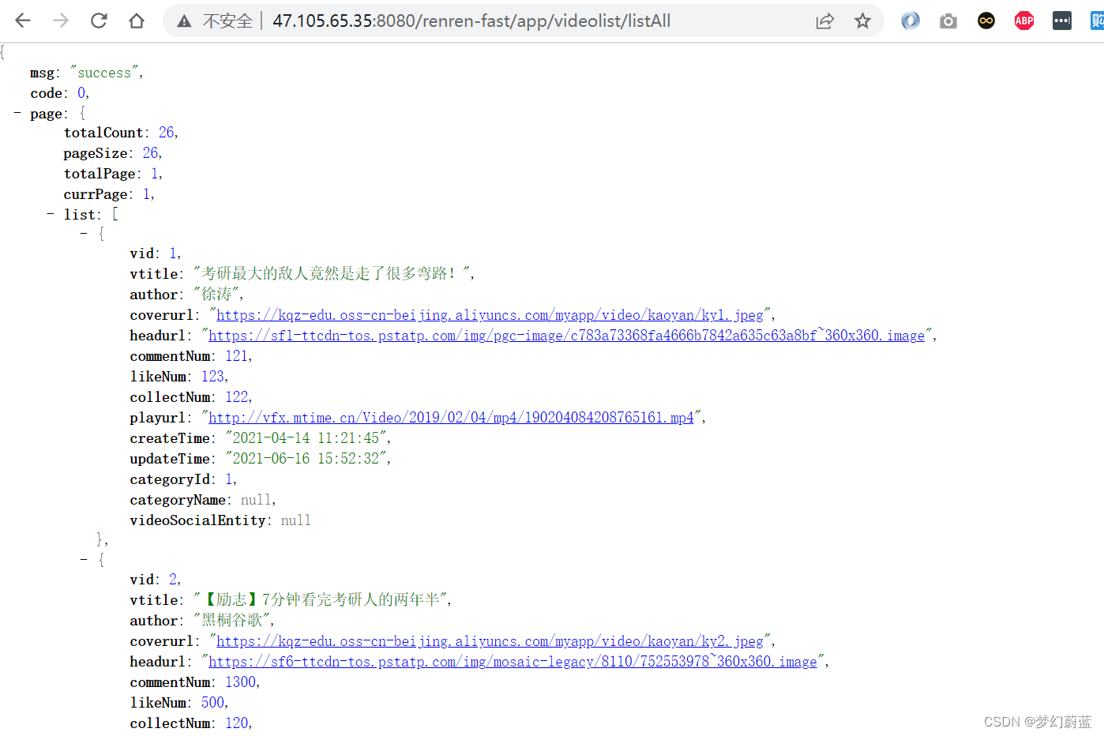The height and width of the screenshot is (736, 1104).
Task: Select updateTime "2021-06-16 15:52:32"
Action: 306,459
